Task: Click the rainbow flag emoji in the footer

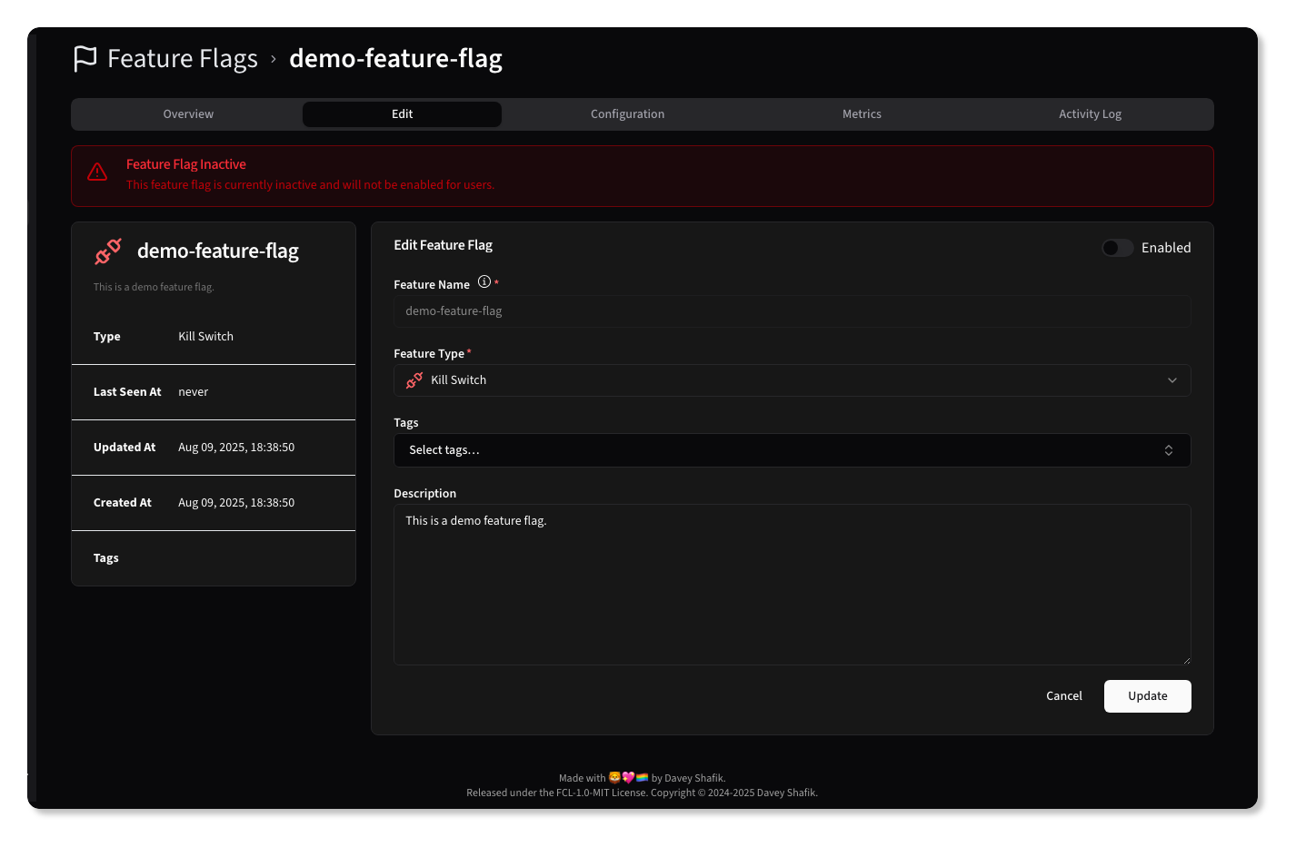Action: click(641, 777)
